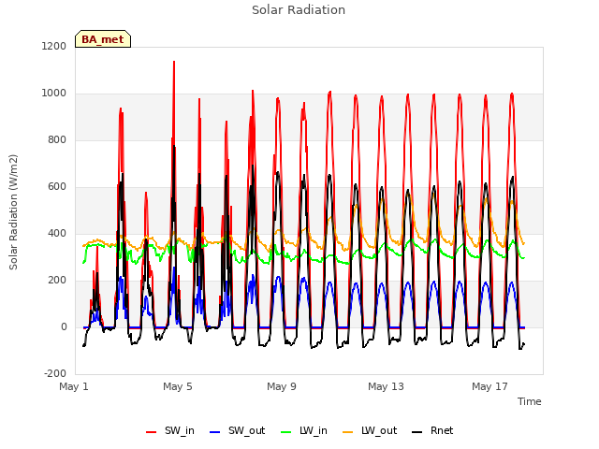This screenshot has height=449, width=599.
Task: Click the 1200 y-axis tick label
Action: (x=54, y=46)
